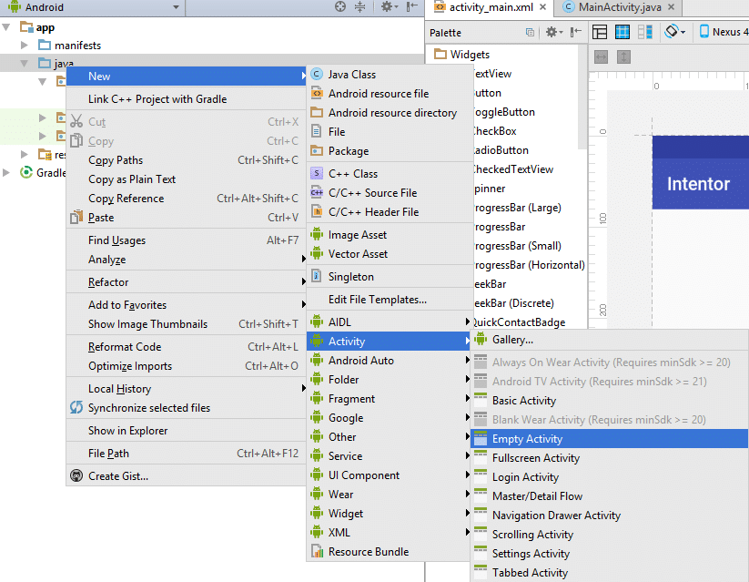The height and width of the screenshot is (582, 749).
Task: Open the Widgets group in the Palette
Action: [462, 55]
